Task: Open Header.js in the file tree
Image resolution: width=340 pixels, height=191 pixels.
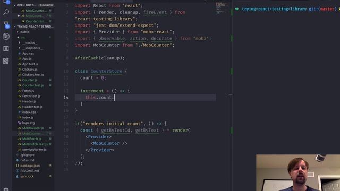Action: click(29, 101)
